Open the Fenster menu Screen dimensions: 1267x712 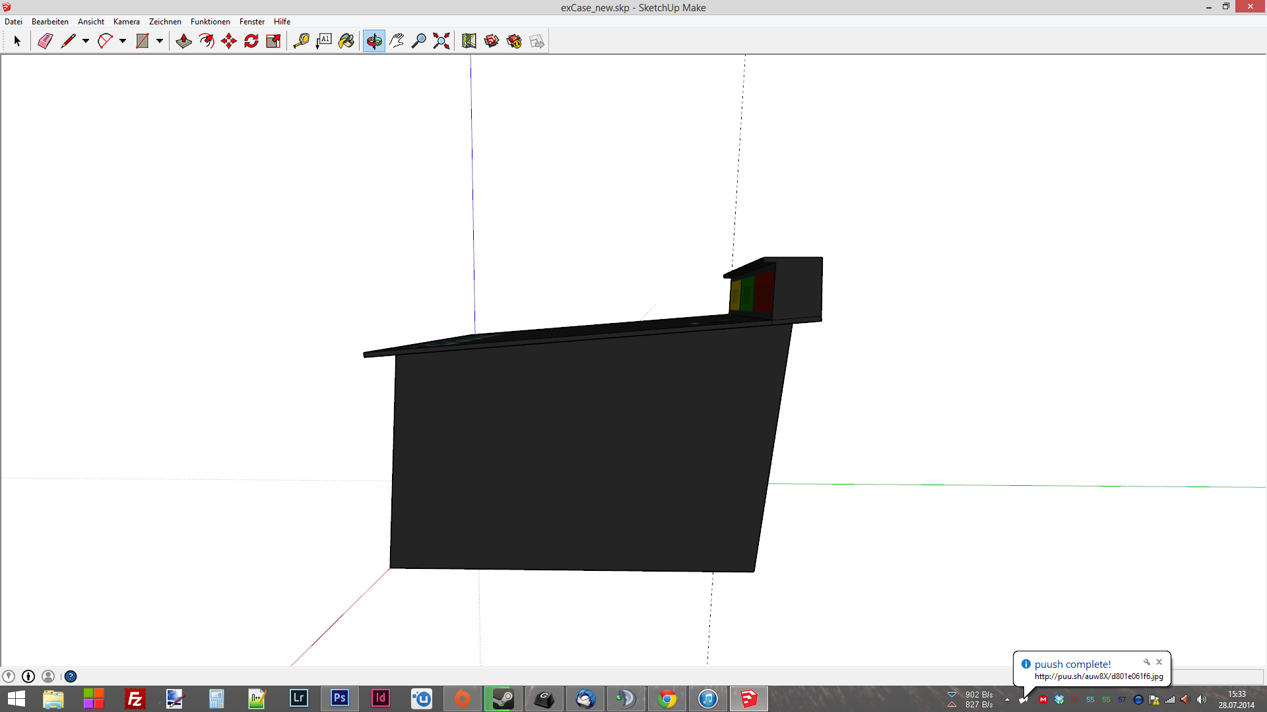click(251, 22)
